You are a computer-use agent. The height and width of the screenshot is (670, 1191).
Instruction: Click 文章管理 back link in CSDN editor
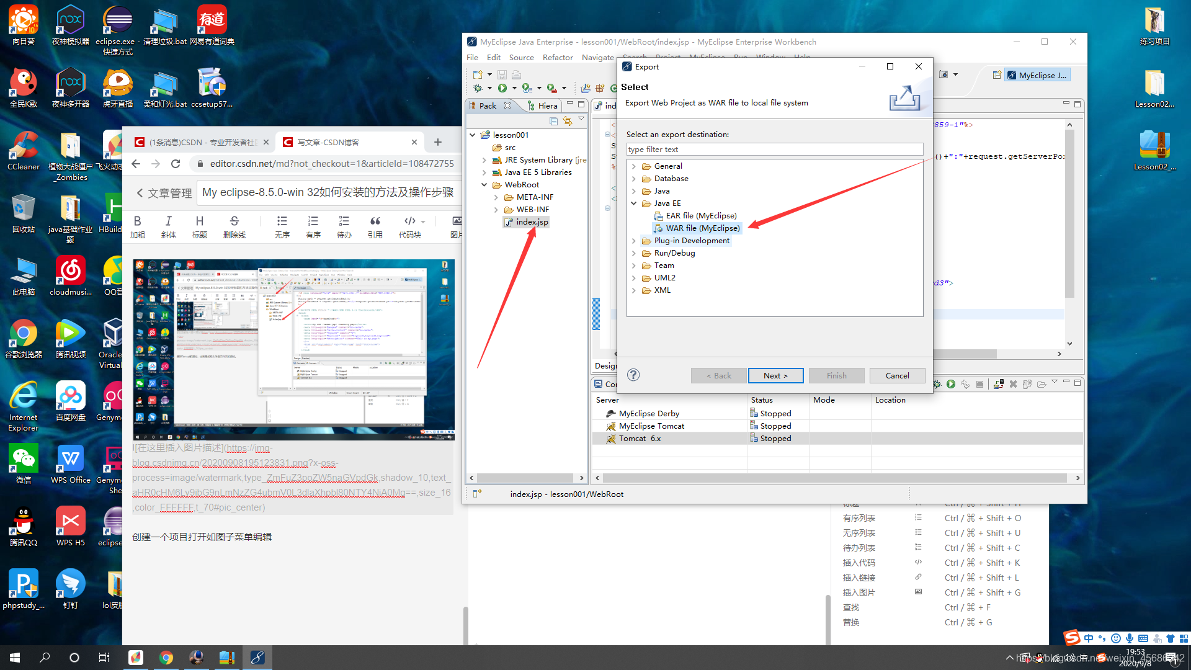(x=164, y=193)
